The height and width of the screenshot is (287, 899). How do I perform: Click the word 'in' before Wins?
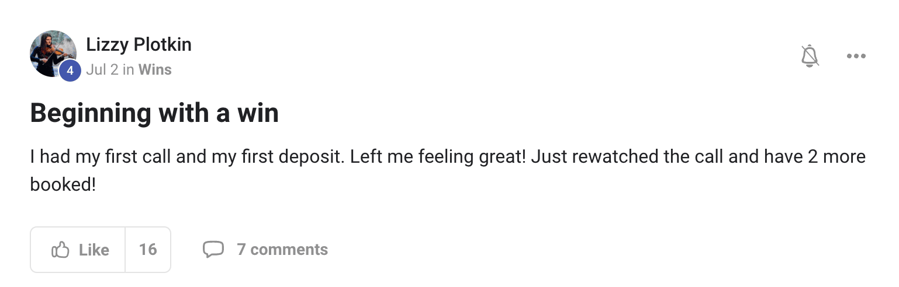coord(129,69)
